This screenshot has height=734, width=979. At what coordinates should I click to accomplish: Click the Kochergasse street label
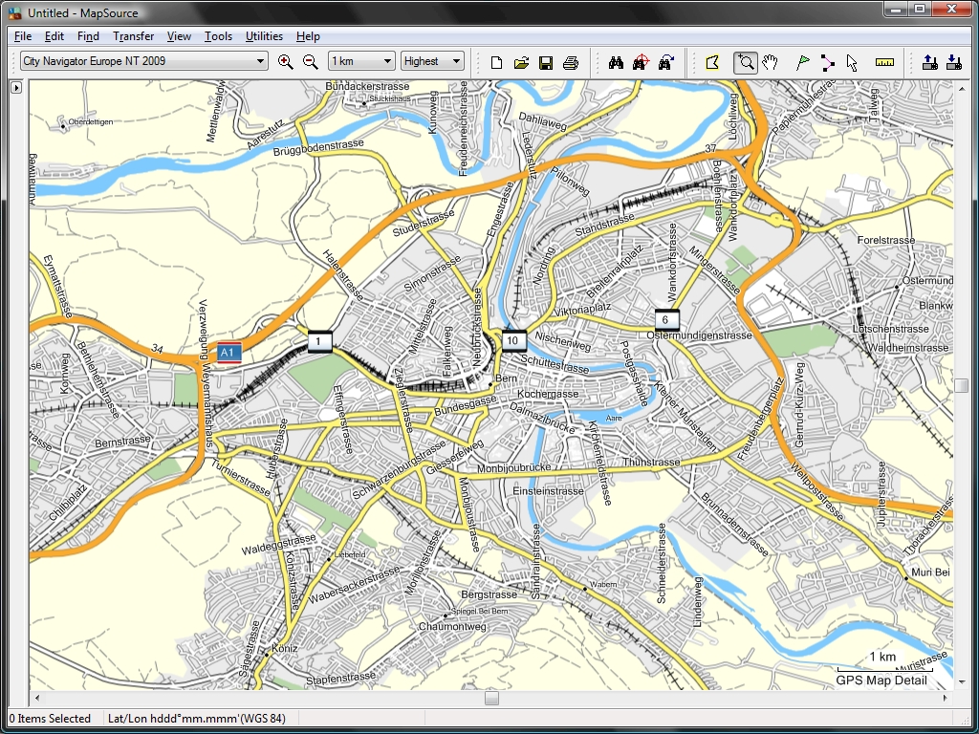pos(548,394)
